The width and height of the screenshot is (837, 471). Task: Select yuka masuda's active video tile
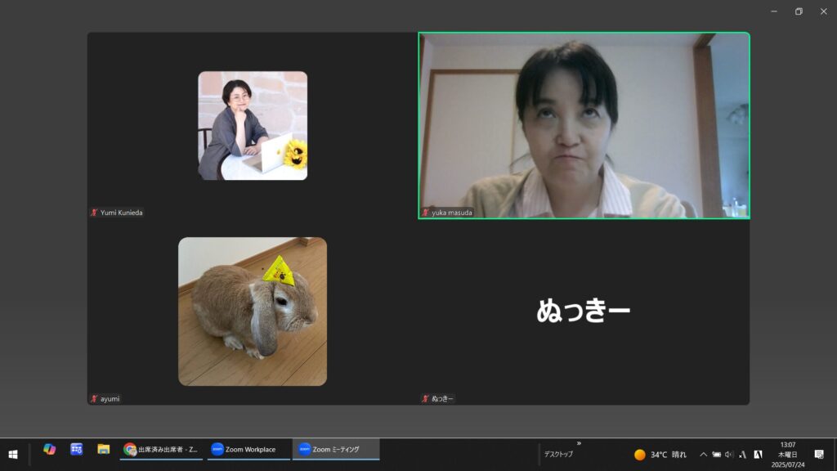click(584, 125)
